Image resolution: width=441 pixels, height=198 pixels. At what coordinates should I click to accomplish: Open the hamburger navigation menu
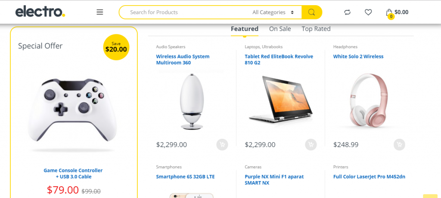pyautogui.click(x=100, y=12)
